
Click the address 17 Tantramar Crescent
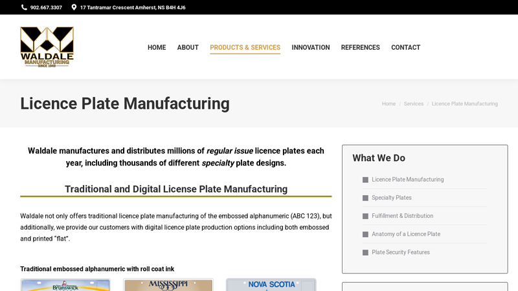pos(133,8)
